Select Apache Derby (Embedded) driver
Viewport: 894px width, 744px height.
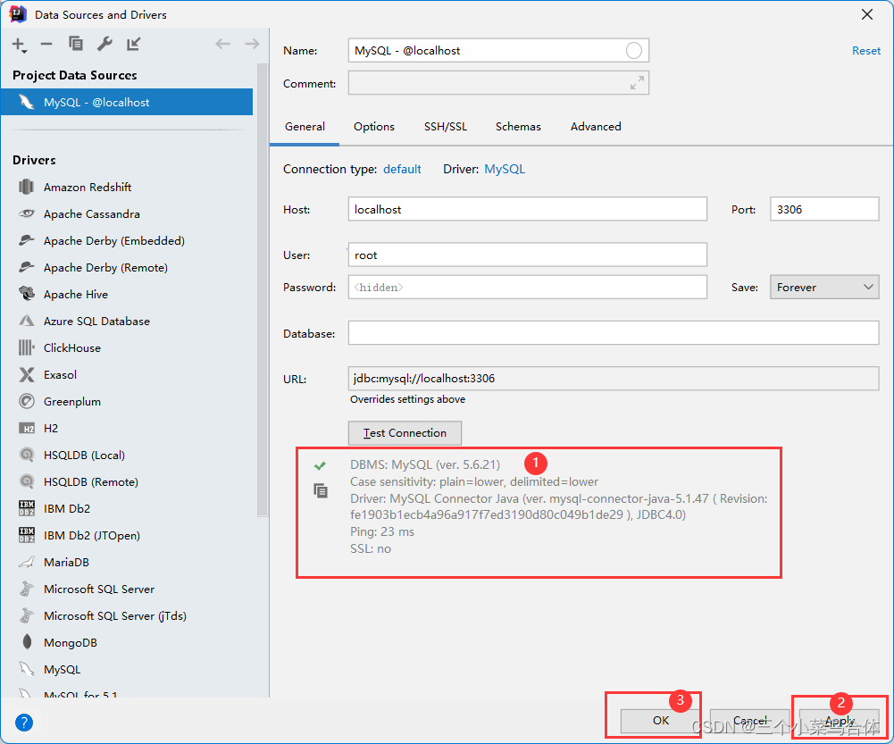114,240
